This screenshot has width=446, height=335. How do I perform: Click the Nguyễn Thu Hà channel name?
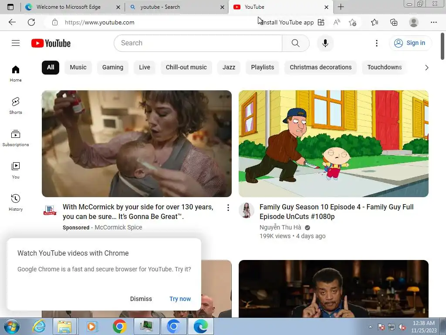pyautogui.click(x=280, y=227)
